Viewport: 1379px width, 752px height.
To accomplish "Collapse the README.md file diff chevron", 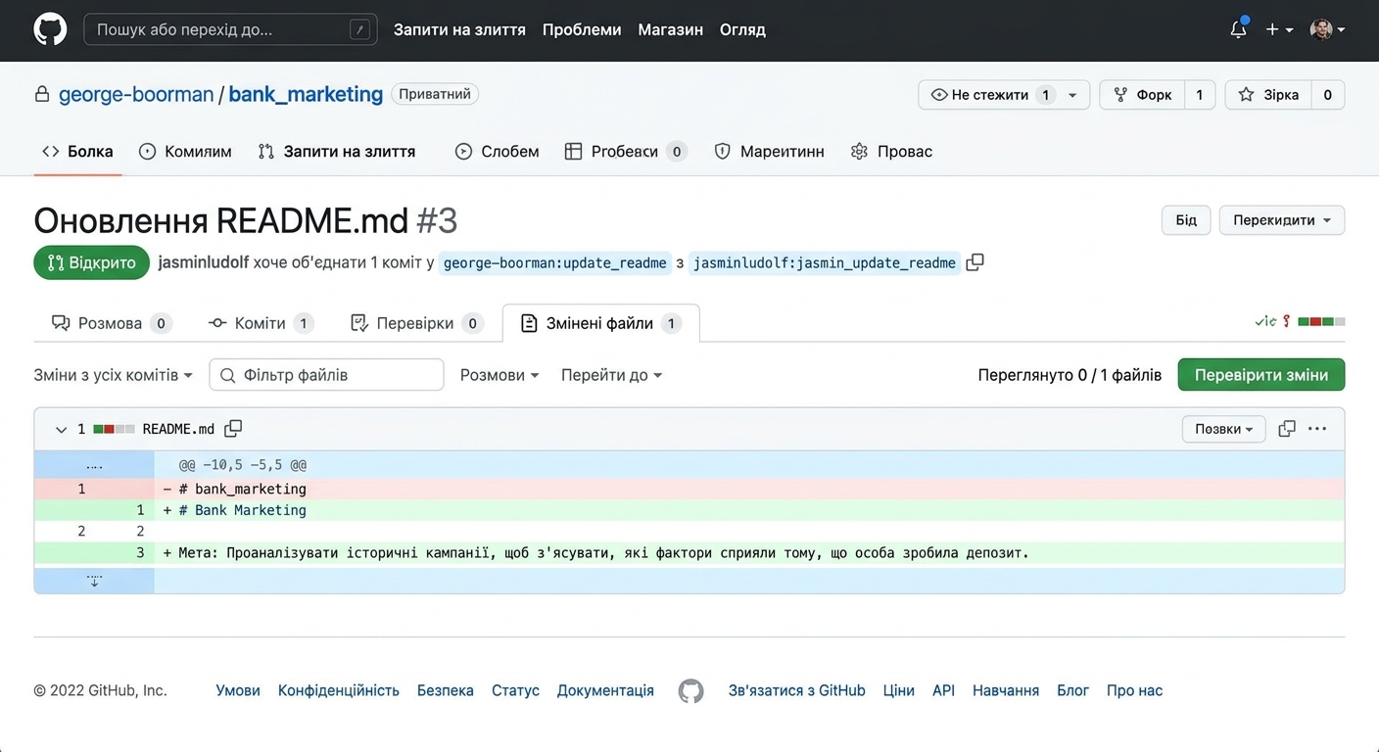I will coord(61,429).
